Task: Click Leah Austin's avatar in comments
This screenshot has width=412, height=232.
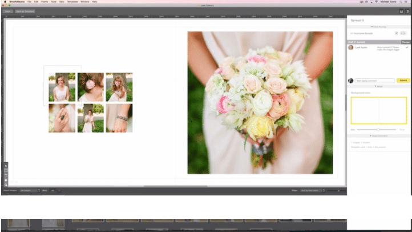Action: coord(351,47)
